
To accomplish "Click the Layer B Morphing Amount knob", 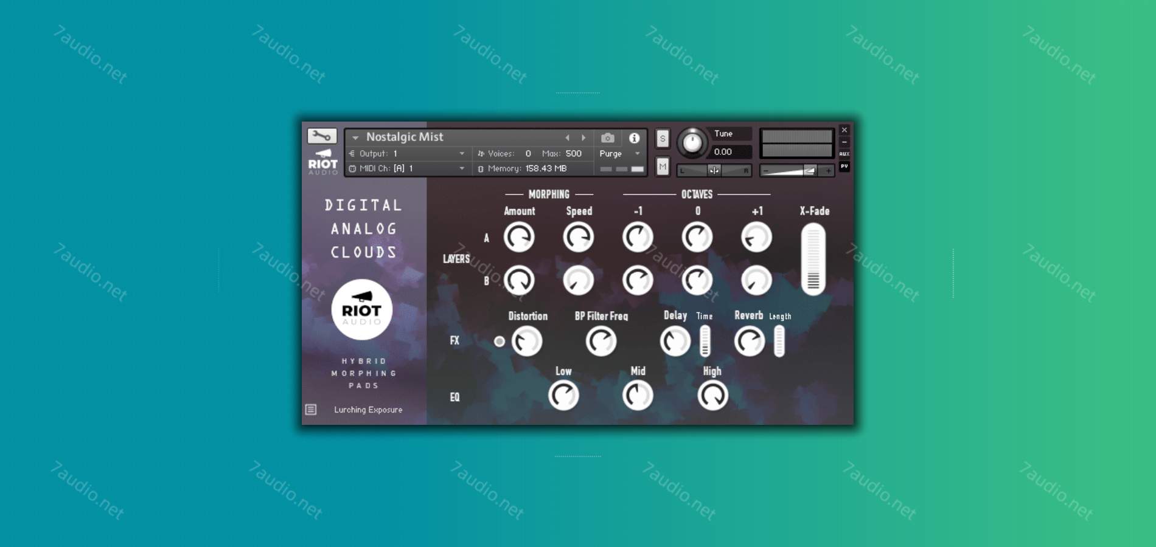I will click(519, 280).
